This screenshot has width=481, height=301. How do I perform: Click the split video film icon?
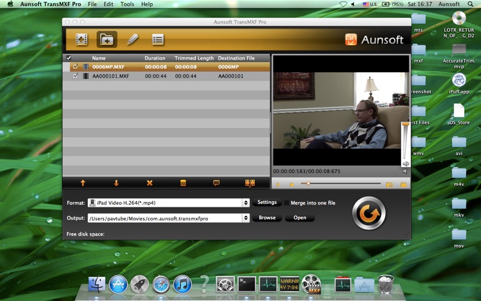(x=250, y=183)
